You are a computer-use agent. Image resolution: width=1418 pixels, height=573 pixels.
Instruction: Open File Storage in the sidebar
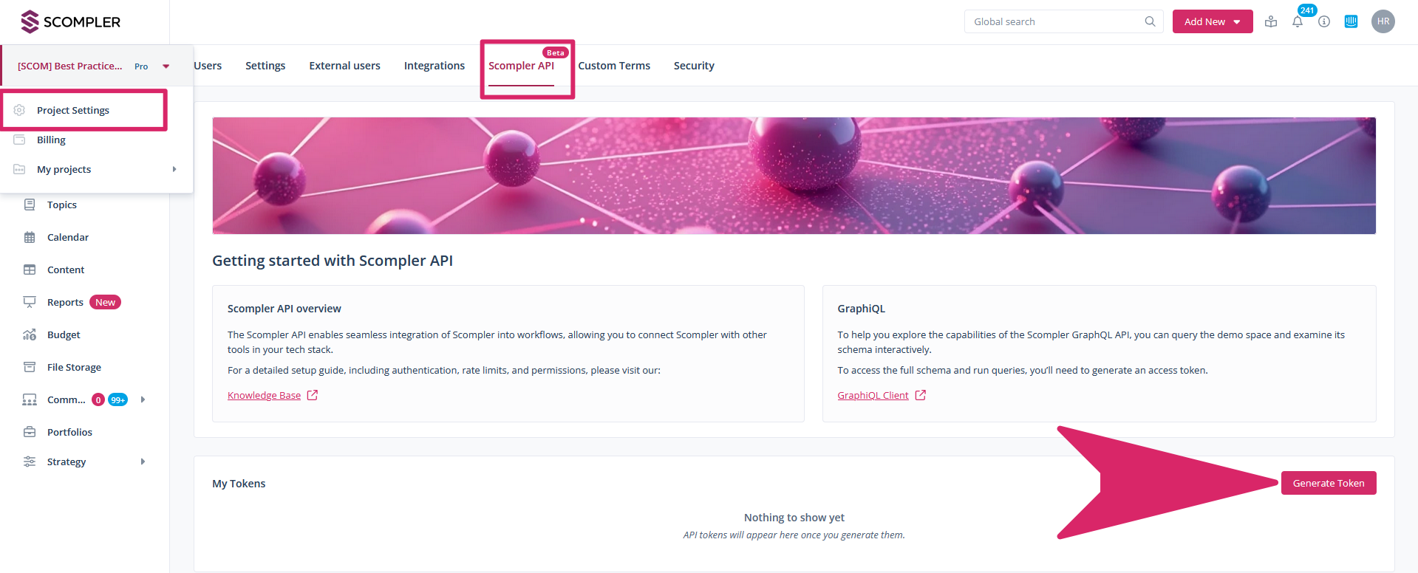[x=74, y=367]
